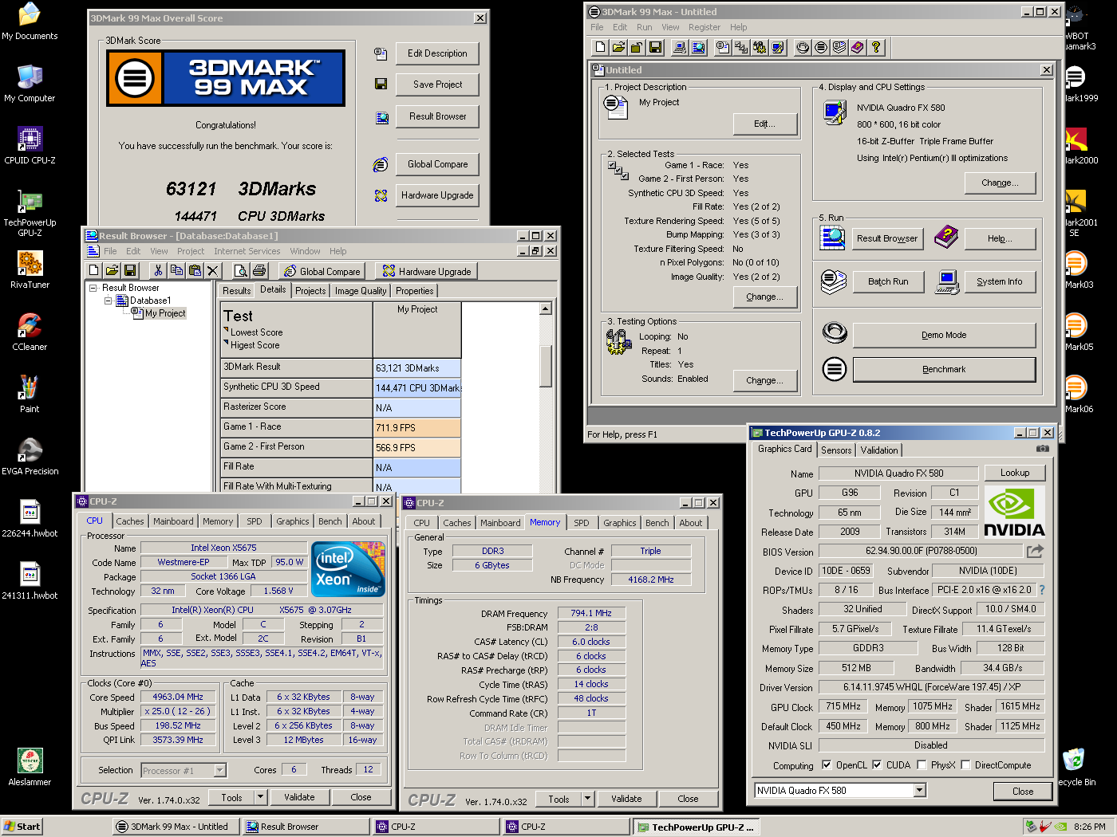Click Print icon in Result Browser toolbar
Screen dimensions: 1117x837
(x=259, y=271)
